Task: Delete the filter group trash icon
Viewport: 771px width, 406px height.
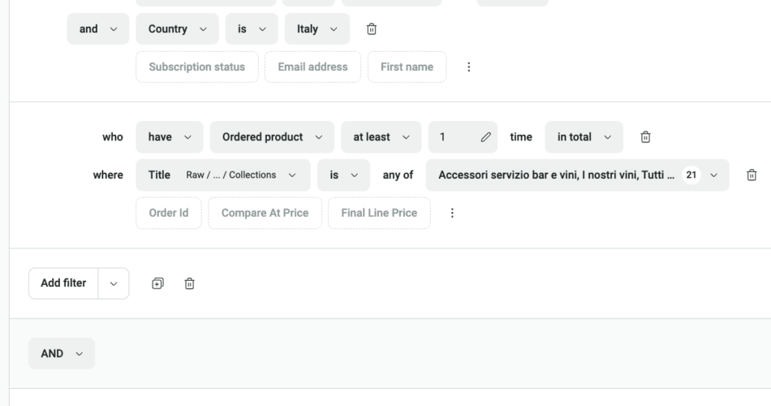Action: 189,283
